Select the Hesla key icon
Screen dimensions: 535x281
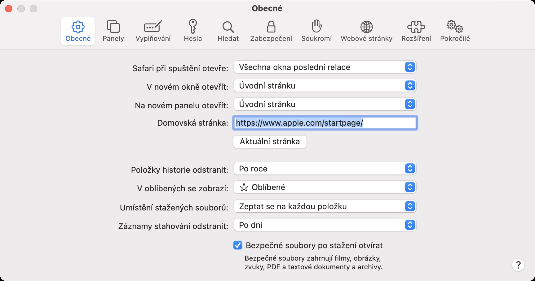point(192,27)
